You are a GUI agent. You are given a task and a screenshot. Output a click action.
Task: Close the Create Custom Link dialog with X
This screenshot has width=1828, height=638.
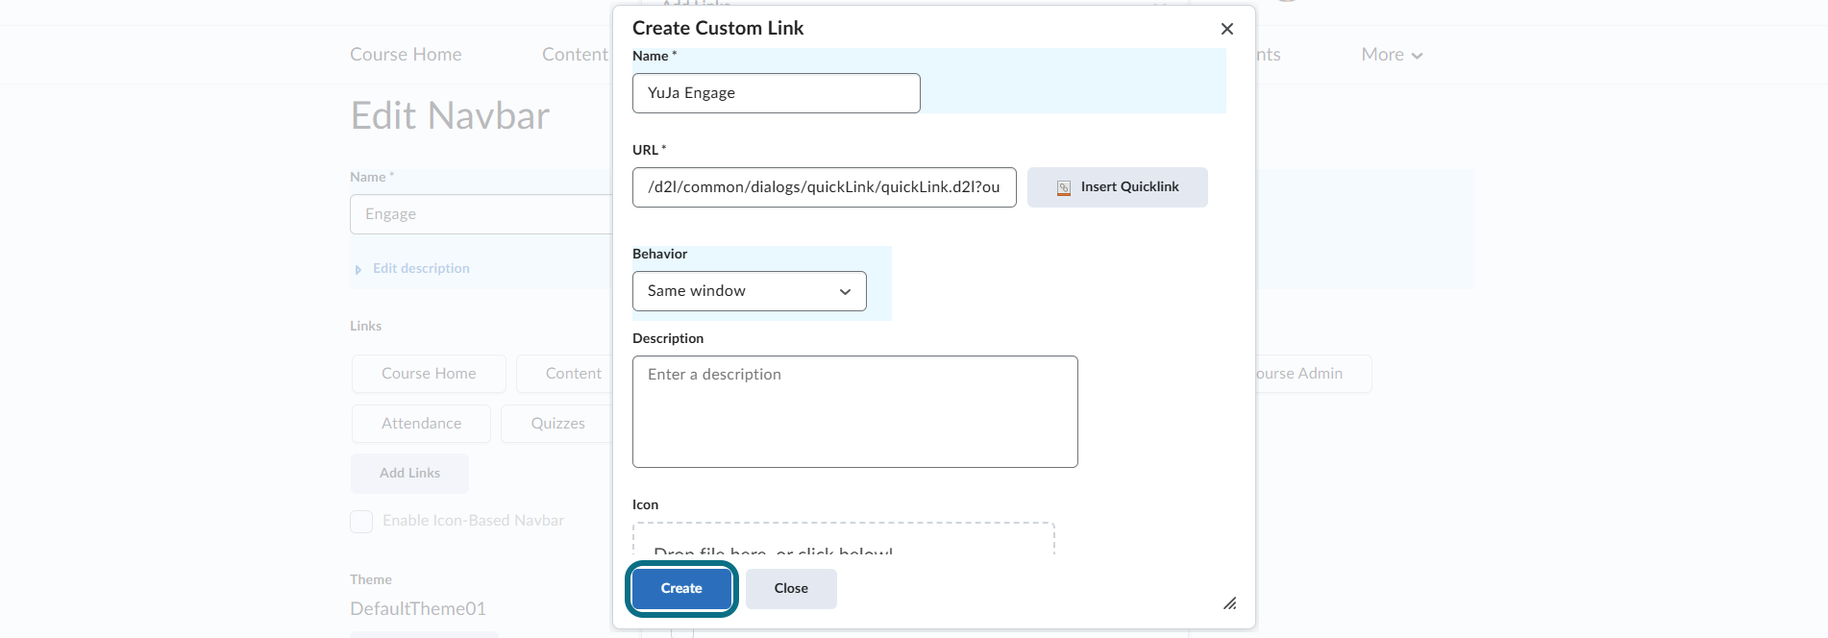1226,29
